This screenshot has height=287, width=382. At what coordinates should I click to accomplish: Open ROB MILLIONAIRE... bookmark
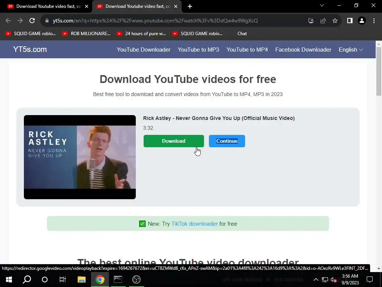(x=86, y=34)
